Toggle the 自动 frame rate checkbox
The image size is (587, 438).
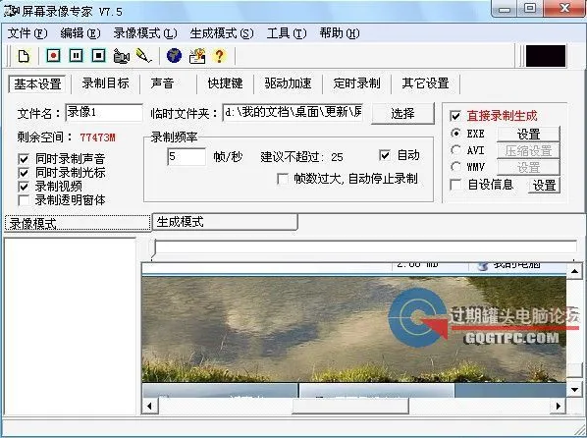[385, 155]
